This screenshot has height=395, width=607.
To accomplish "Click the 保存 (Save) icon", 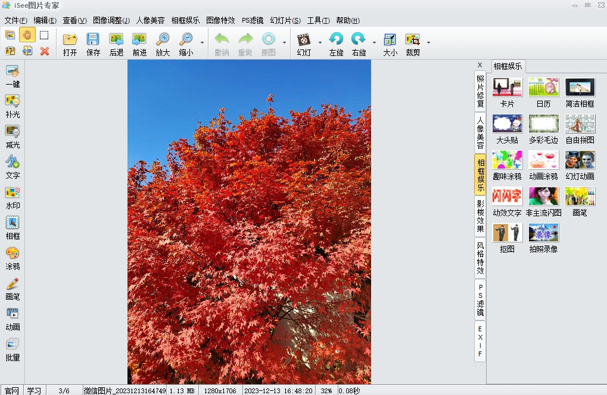I will pyautogui.click(x=93, y=44).
